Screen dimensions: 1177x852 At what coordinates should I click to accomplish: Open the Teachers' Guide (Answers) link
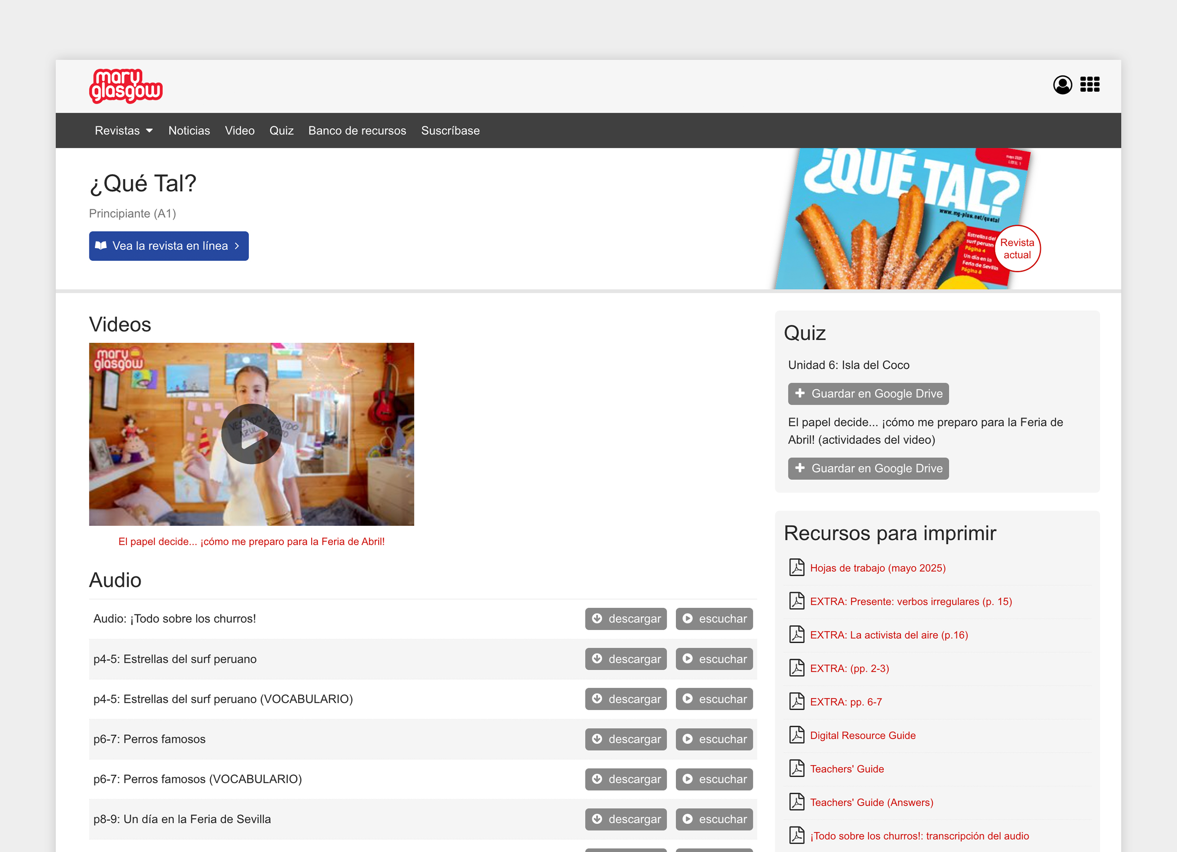(871, 802)
